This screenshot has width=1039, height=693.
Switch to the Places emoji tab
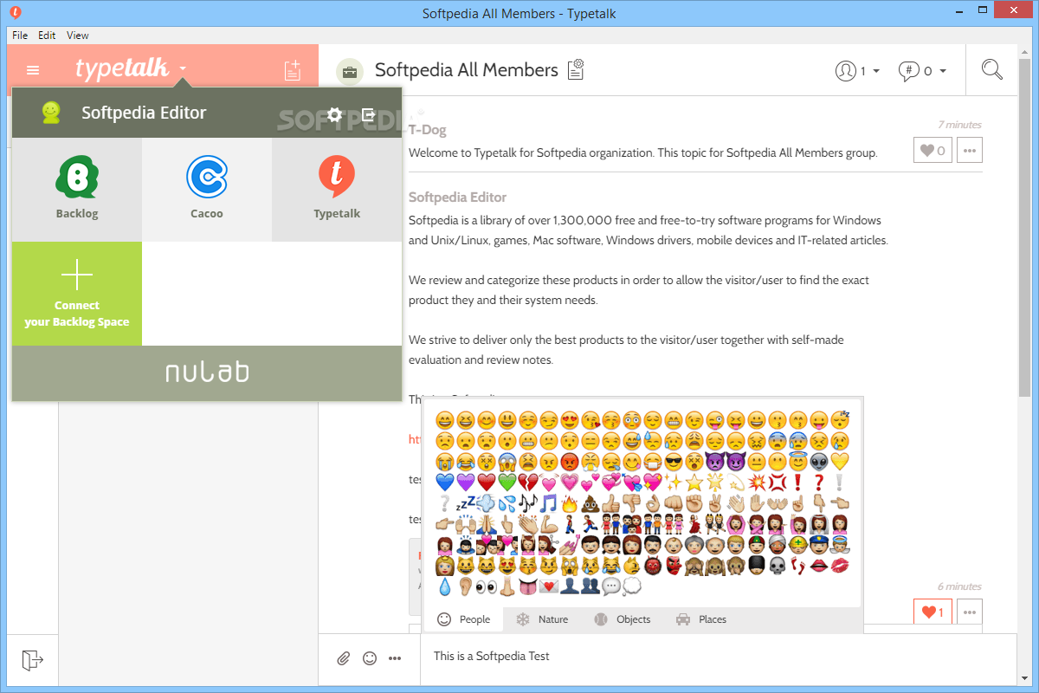701,619
